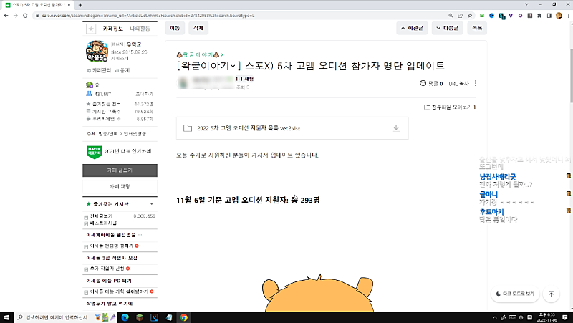The image size is (573, 323).
Task: Open the folder icon of attached file
Action: (188, 128)
